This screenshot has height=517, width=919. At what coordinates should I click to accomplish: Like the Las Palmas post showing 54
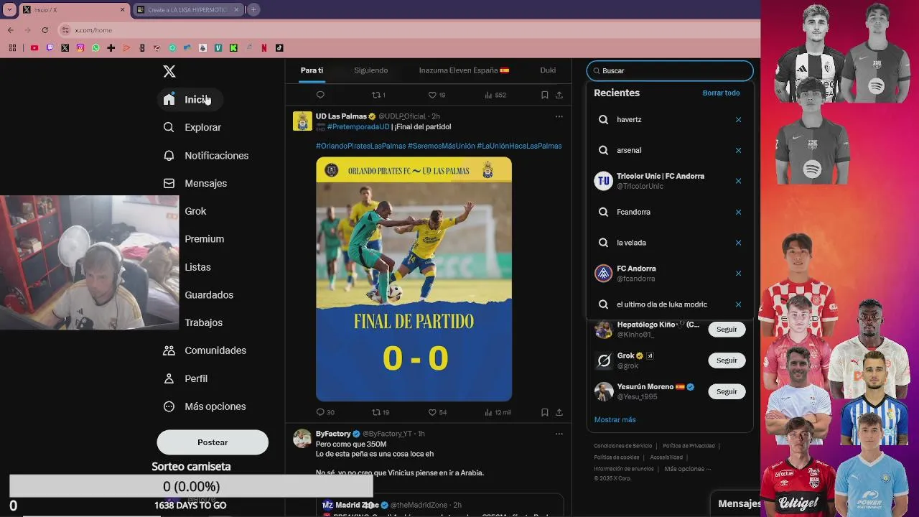click(x=432, y=412)
